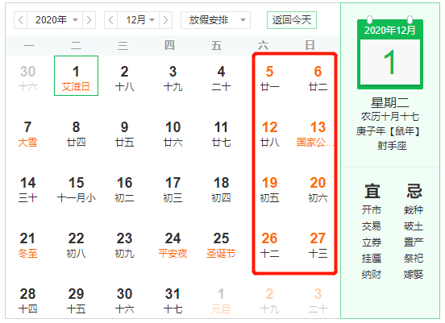Go to previous year arrow
This screenshot has height=323, width=445.
point(20,20)
